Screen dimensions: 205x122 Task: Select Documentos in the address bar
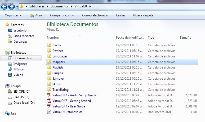point(60,6)
